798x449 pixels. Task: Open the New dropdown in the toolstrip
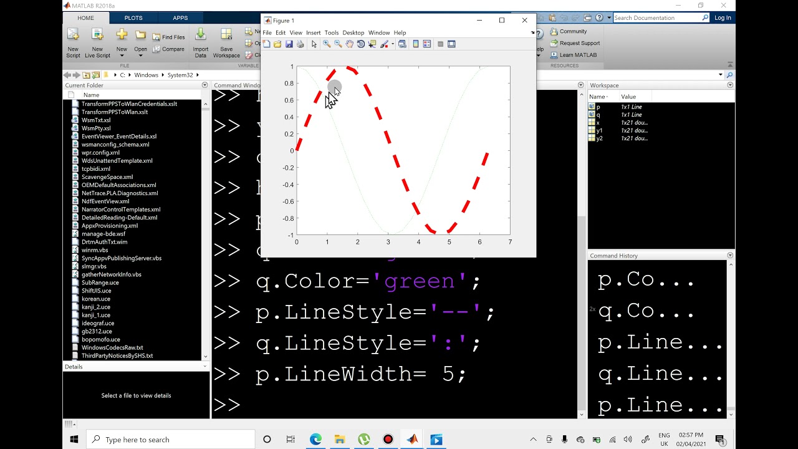[x=122, y=56]
